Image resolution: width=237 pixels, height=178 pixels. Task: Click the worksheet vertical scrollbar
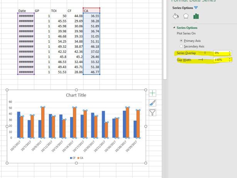tap(165, 39)
